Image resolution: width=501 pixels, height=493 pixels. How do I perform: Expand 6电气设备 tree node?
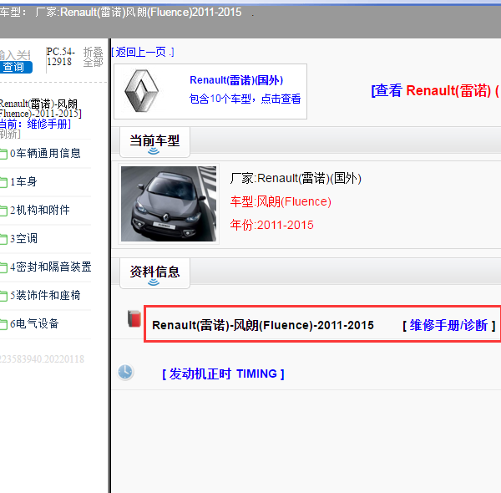34,323
